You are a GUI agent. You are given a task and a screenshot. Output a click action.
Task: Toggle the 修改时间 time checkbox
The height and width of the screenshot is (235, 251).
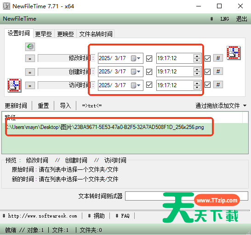207,58
